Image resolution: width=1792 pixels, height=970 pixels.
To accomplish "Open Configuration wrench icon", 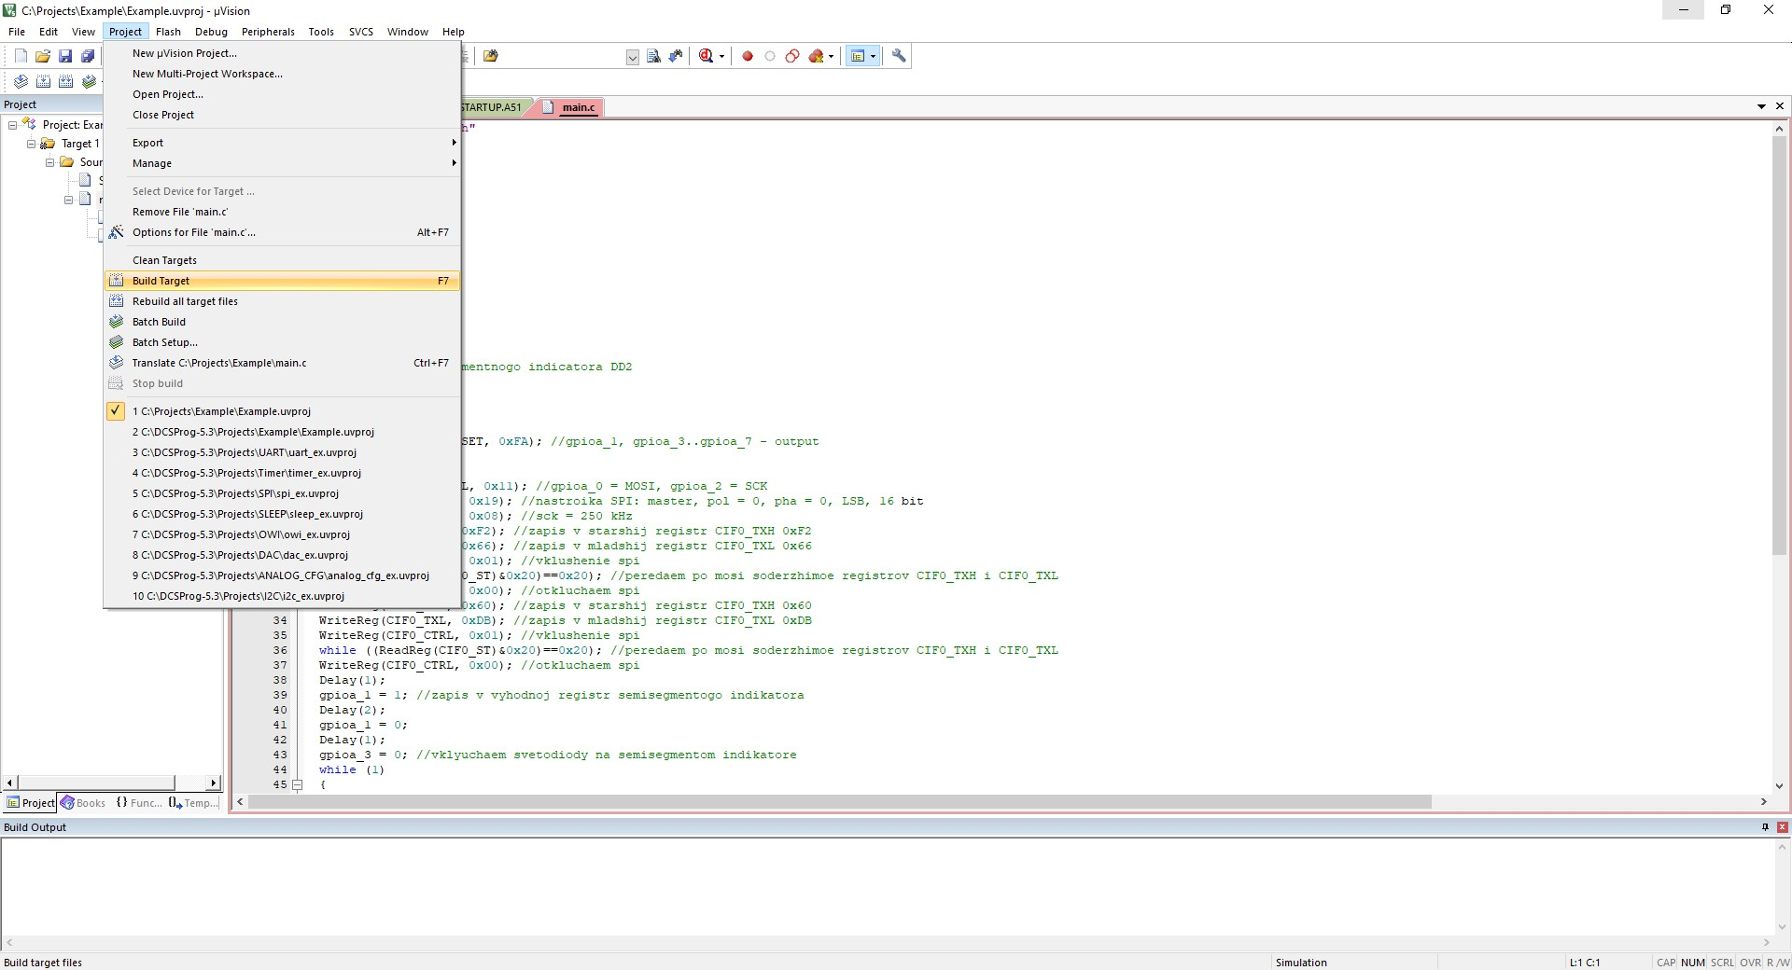I will (x=899, y=56).
